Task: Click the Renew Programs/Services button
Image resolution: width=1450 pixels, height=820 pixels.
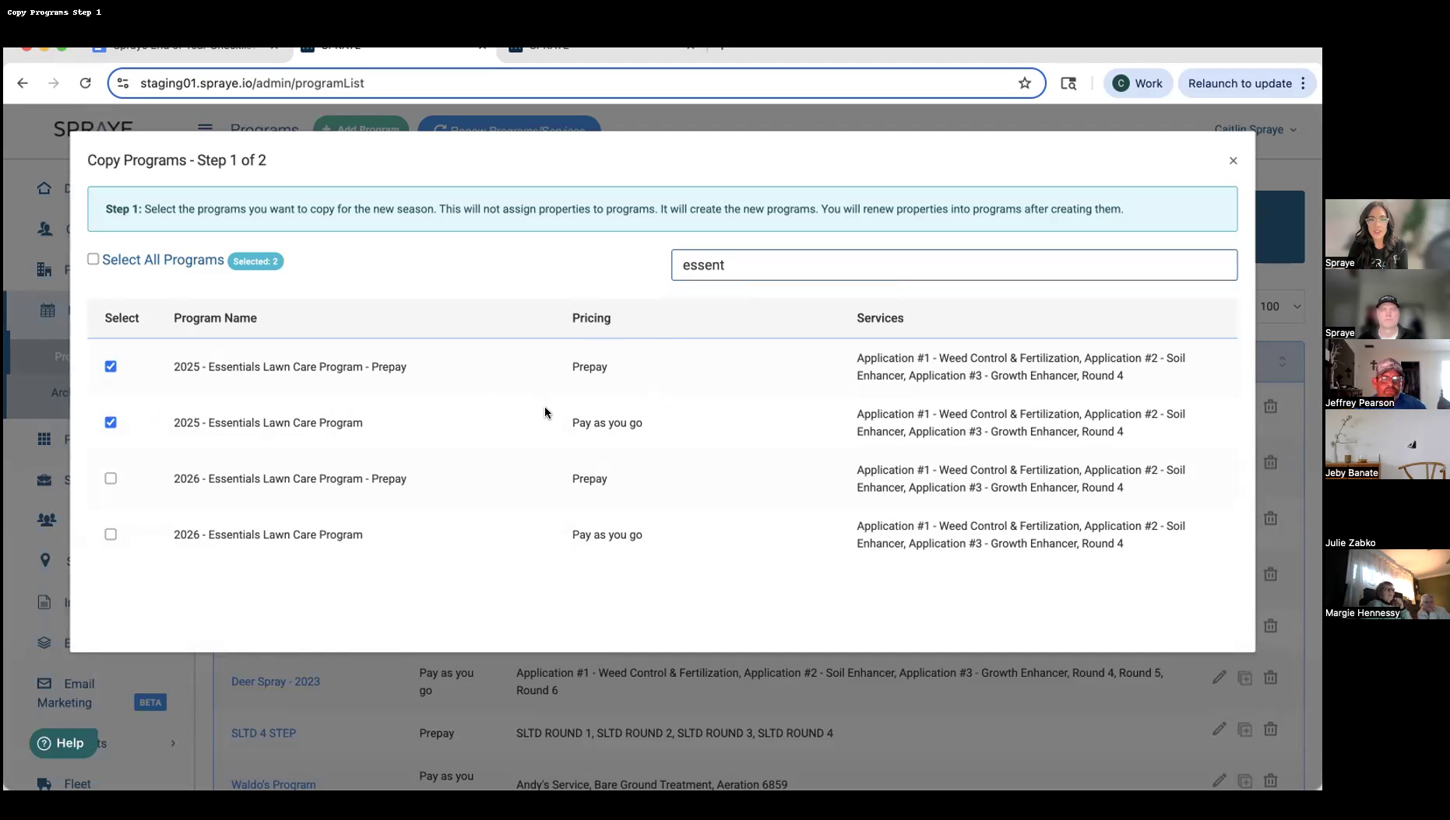Action: coord(509,126)
